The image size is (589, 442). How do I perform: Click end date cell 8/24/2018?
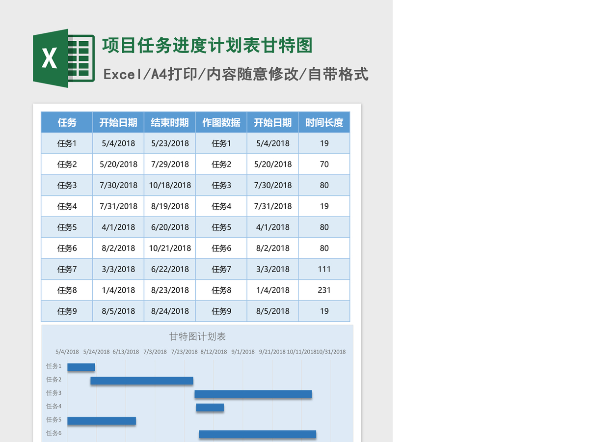tap(170, 311)
